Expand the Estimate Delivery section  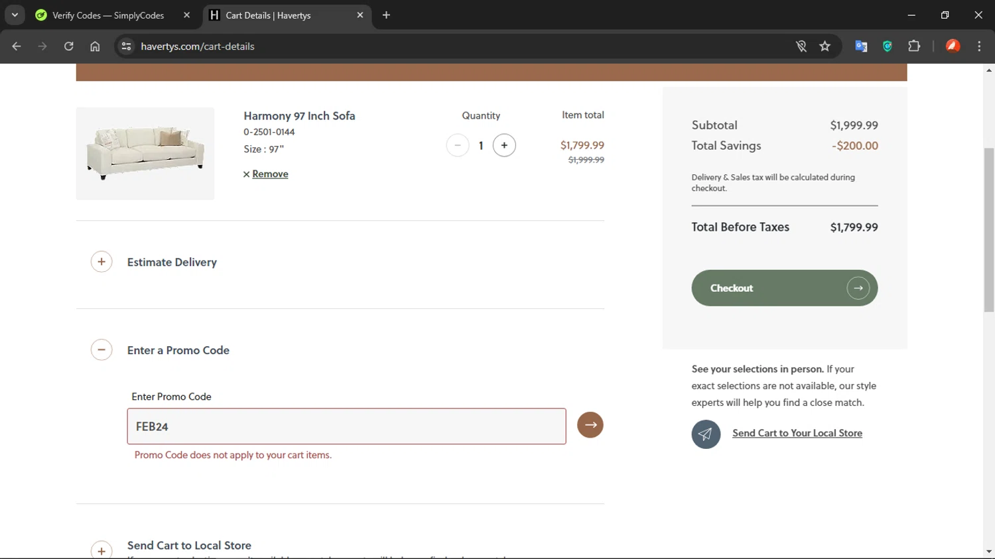click(x=101, y=262)
